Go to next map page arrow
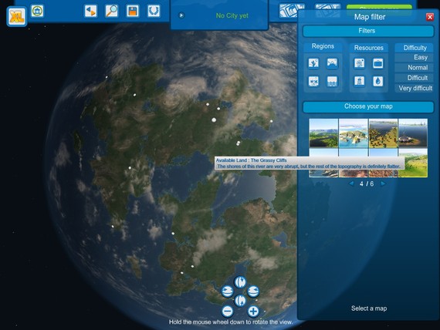Image resolution: width=440 pixels, height=330 pixels. (383, 184)
